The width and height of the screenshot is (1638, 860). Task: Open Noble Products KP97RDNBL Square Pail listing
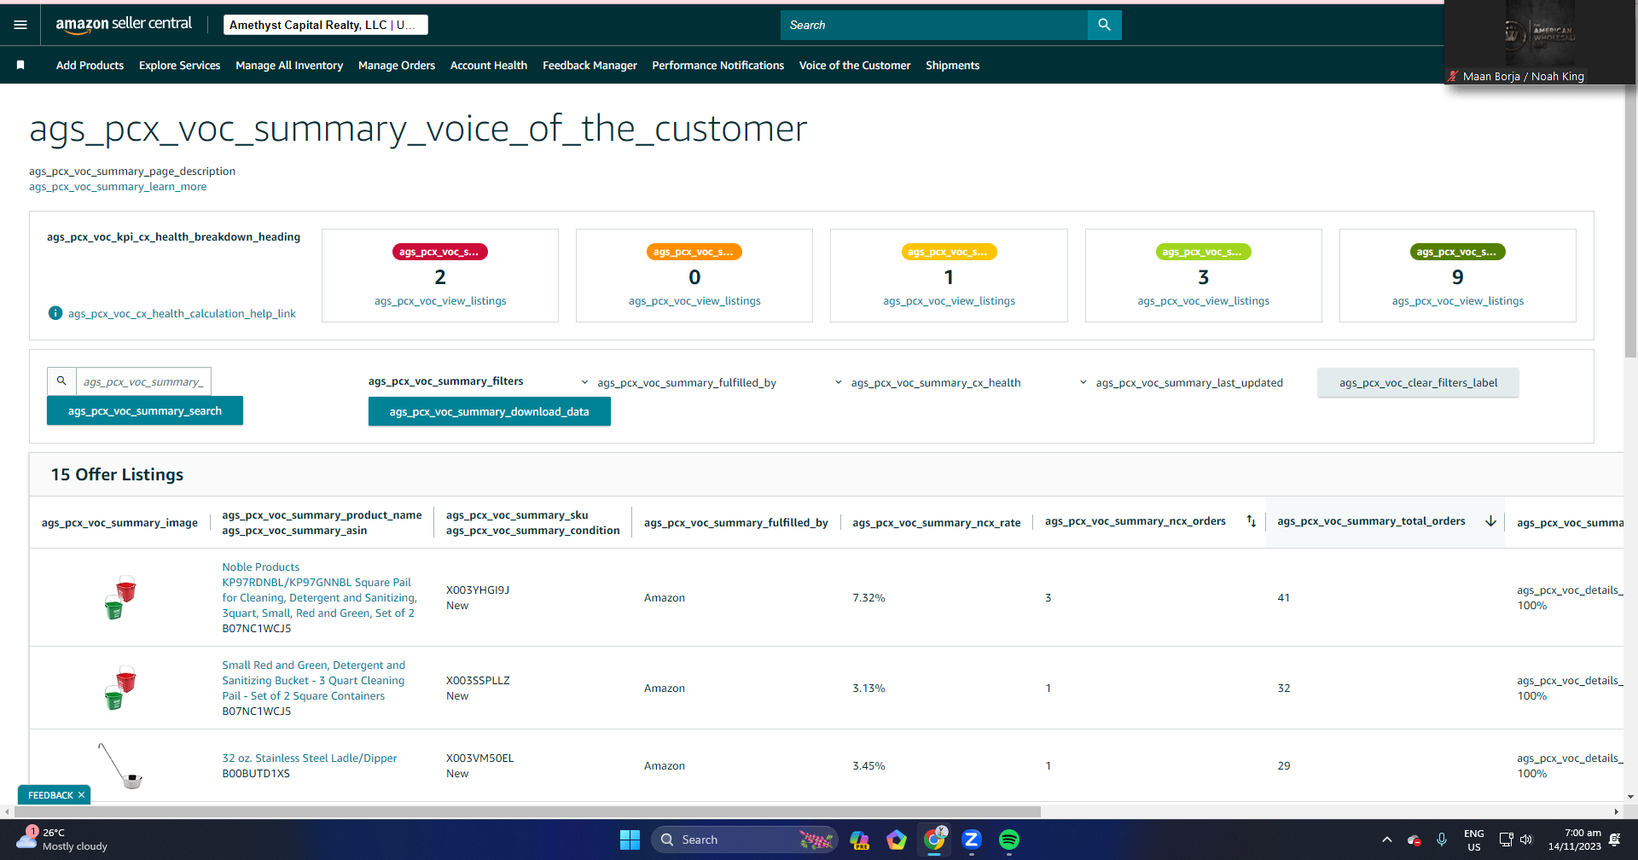pyautogui.click(x=320, y=590)
